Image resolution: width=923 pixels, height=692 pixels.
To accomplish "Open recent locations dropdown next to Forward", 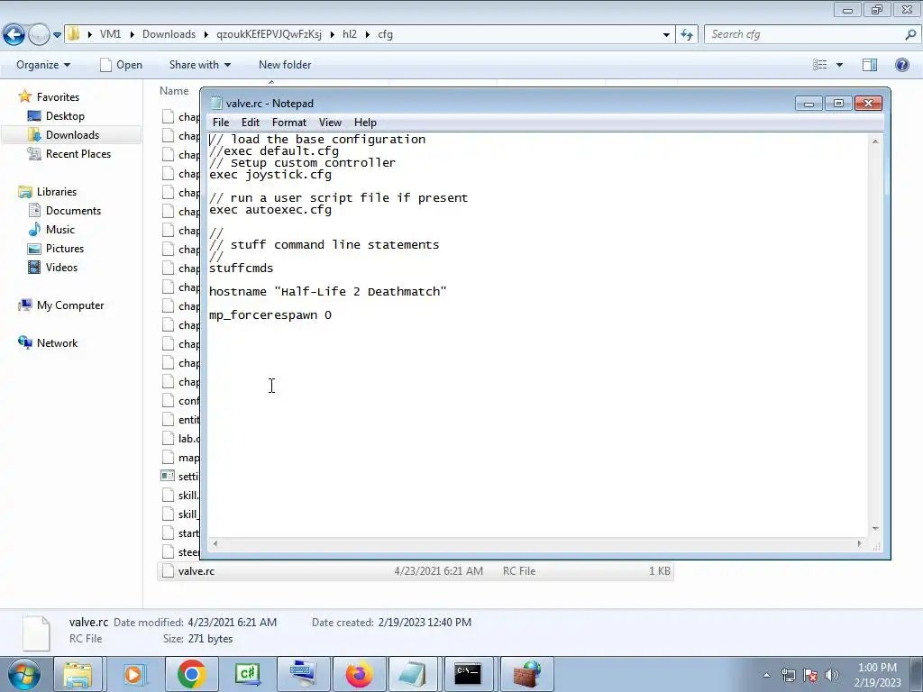I will (x=57, y=35).
